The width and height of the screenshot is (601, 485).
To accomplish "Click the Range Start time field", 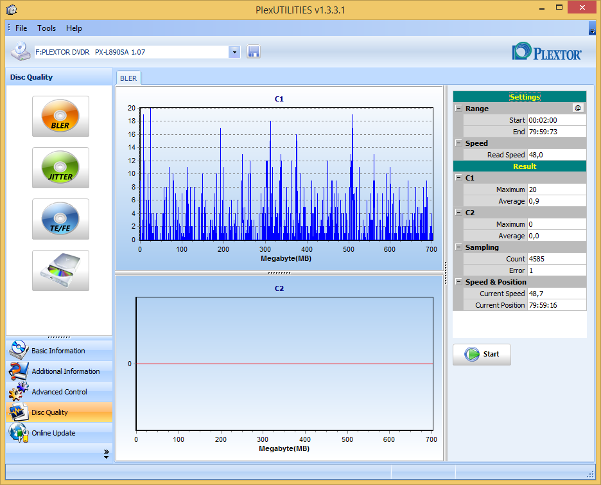I will point(557,120).
